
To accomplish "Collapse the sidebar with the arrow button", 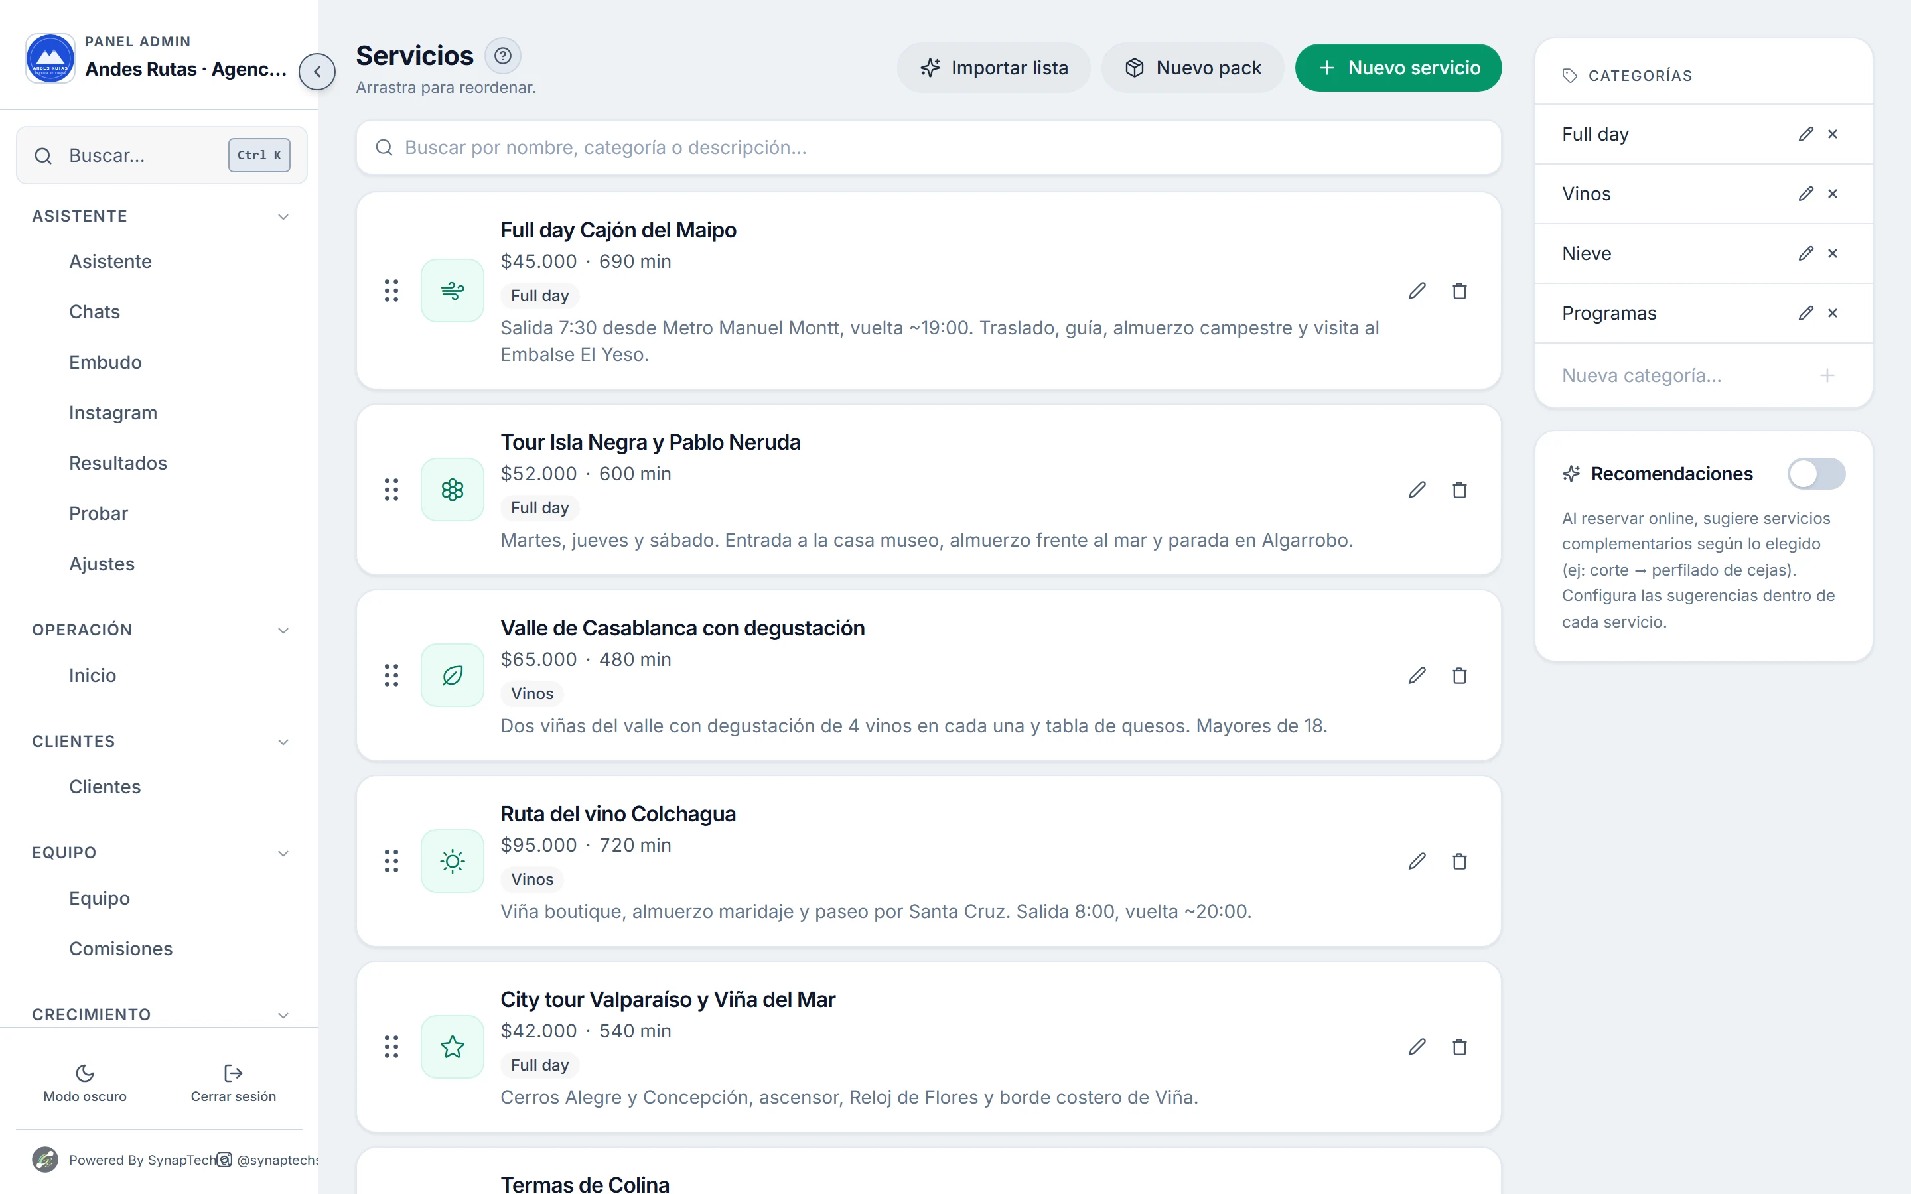I will 317,72.
